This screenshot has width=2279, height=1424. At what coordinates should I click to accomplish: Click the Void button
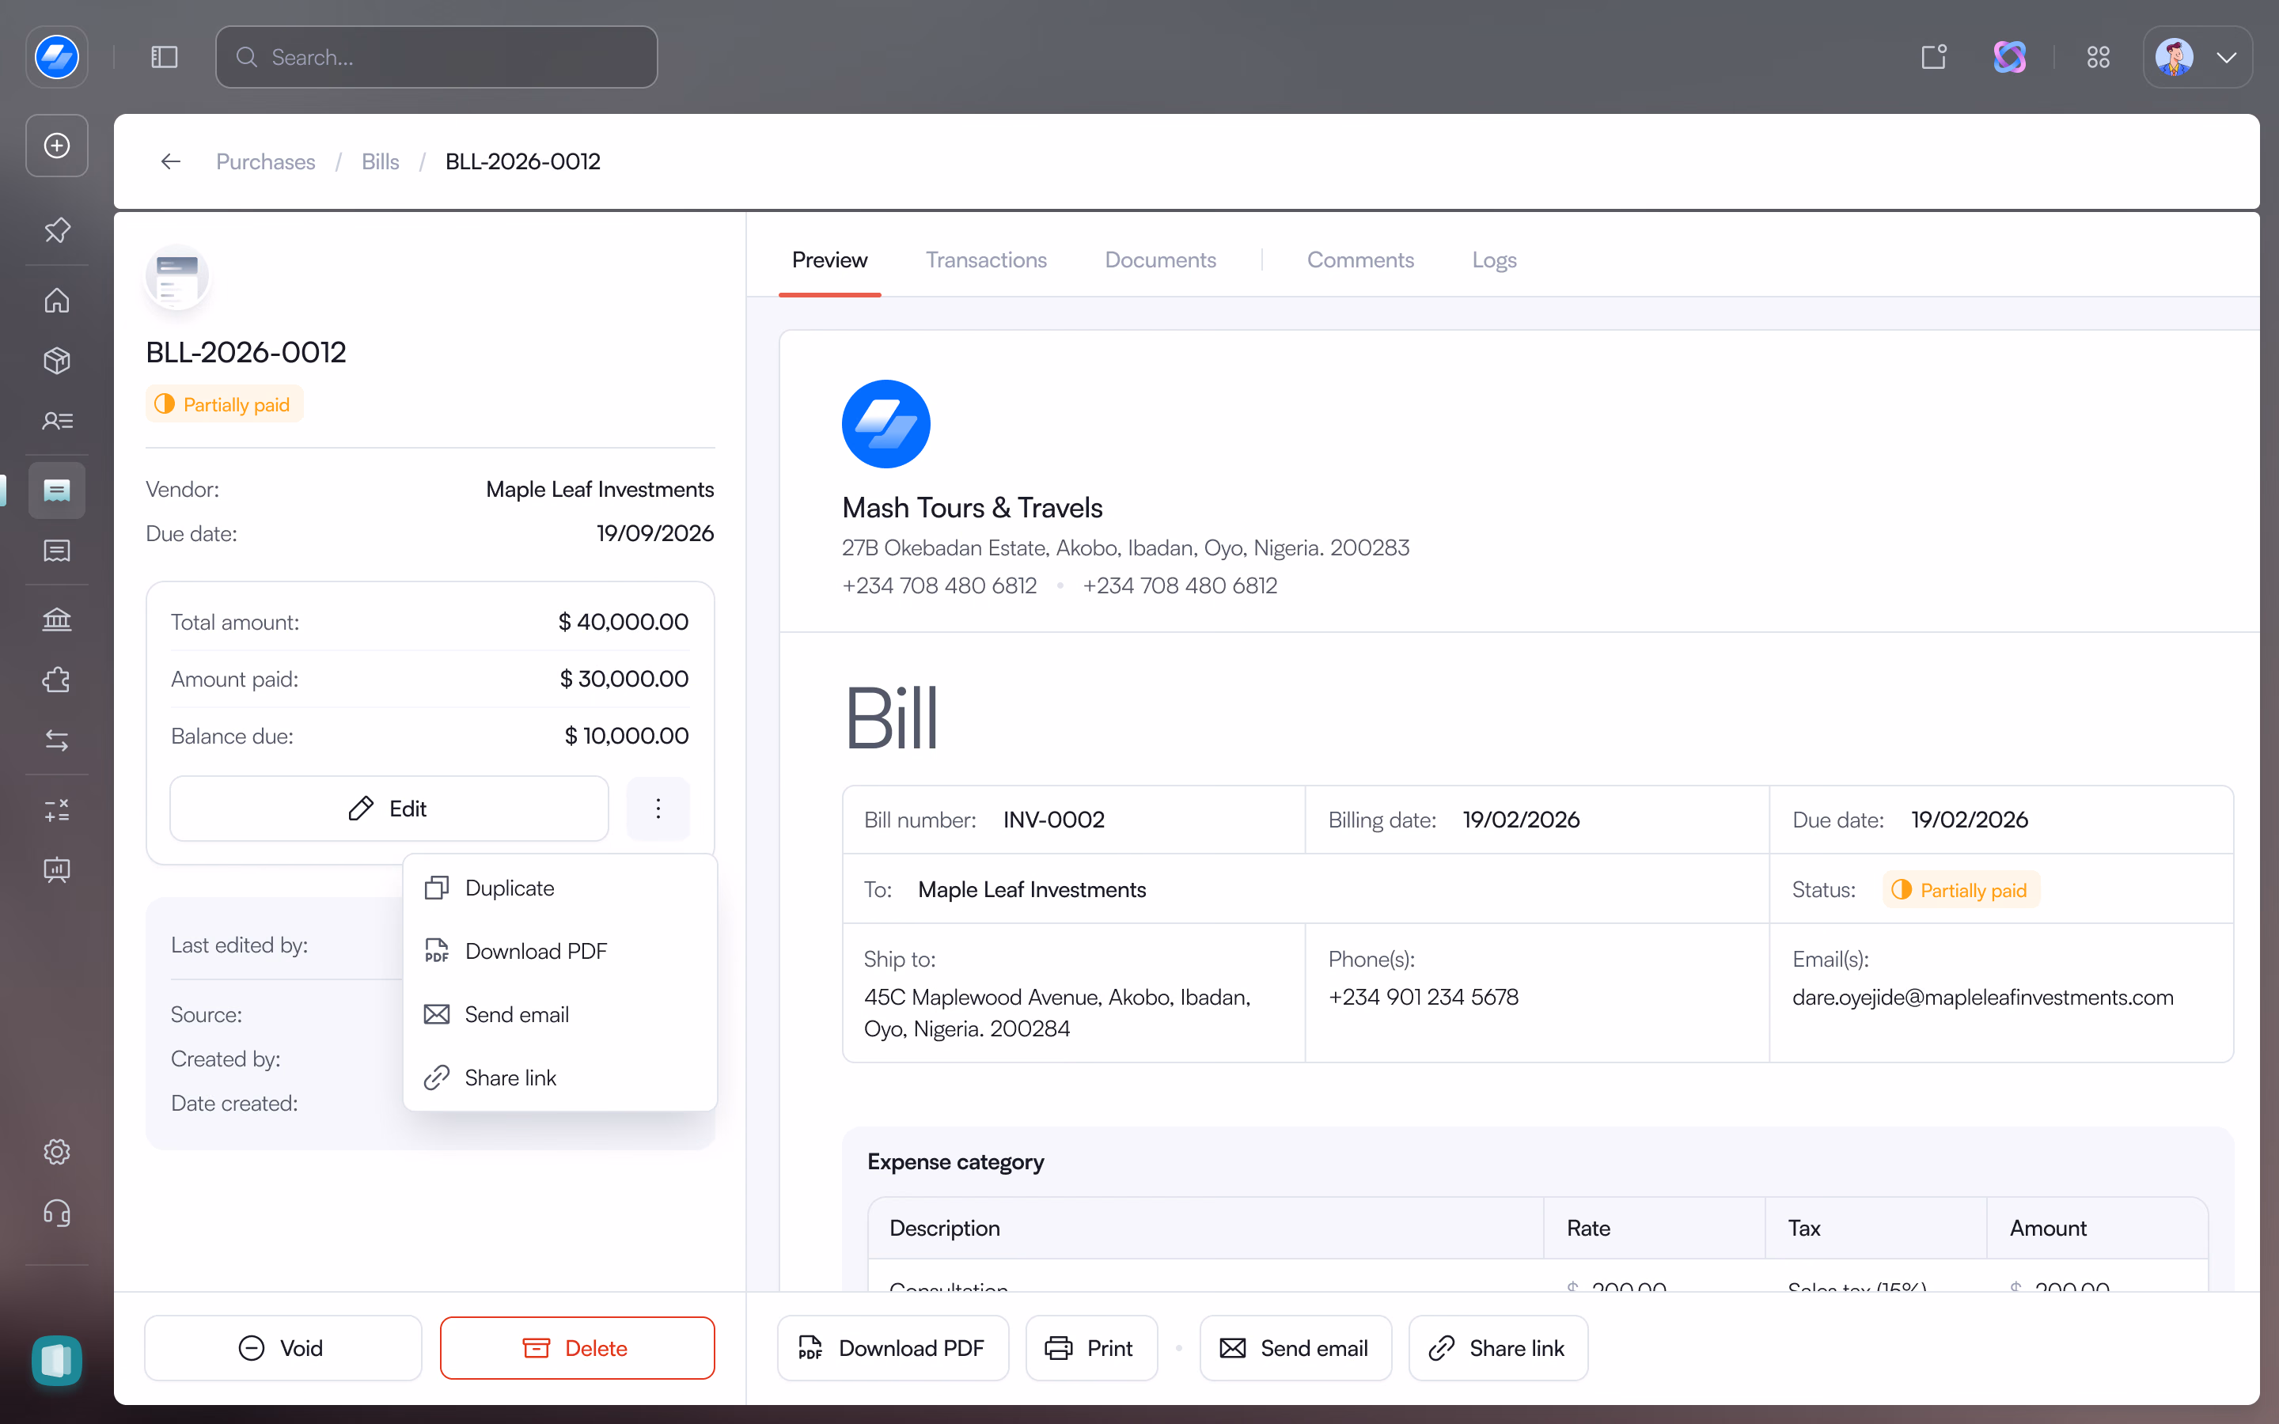[283, 1348]
